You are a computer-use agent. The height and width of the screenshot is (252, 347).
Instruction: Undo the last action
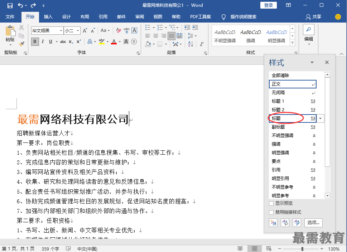coord(20,5)
